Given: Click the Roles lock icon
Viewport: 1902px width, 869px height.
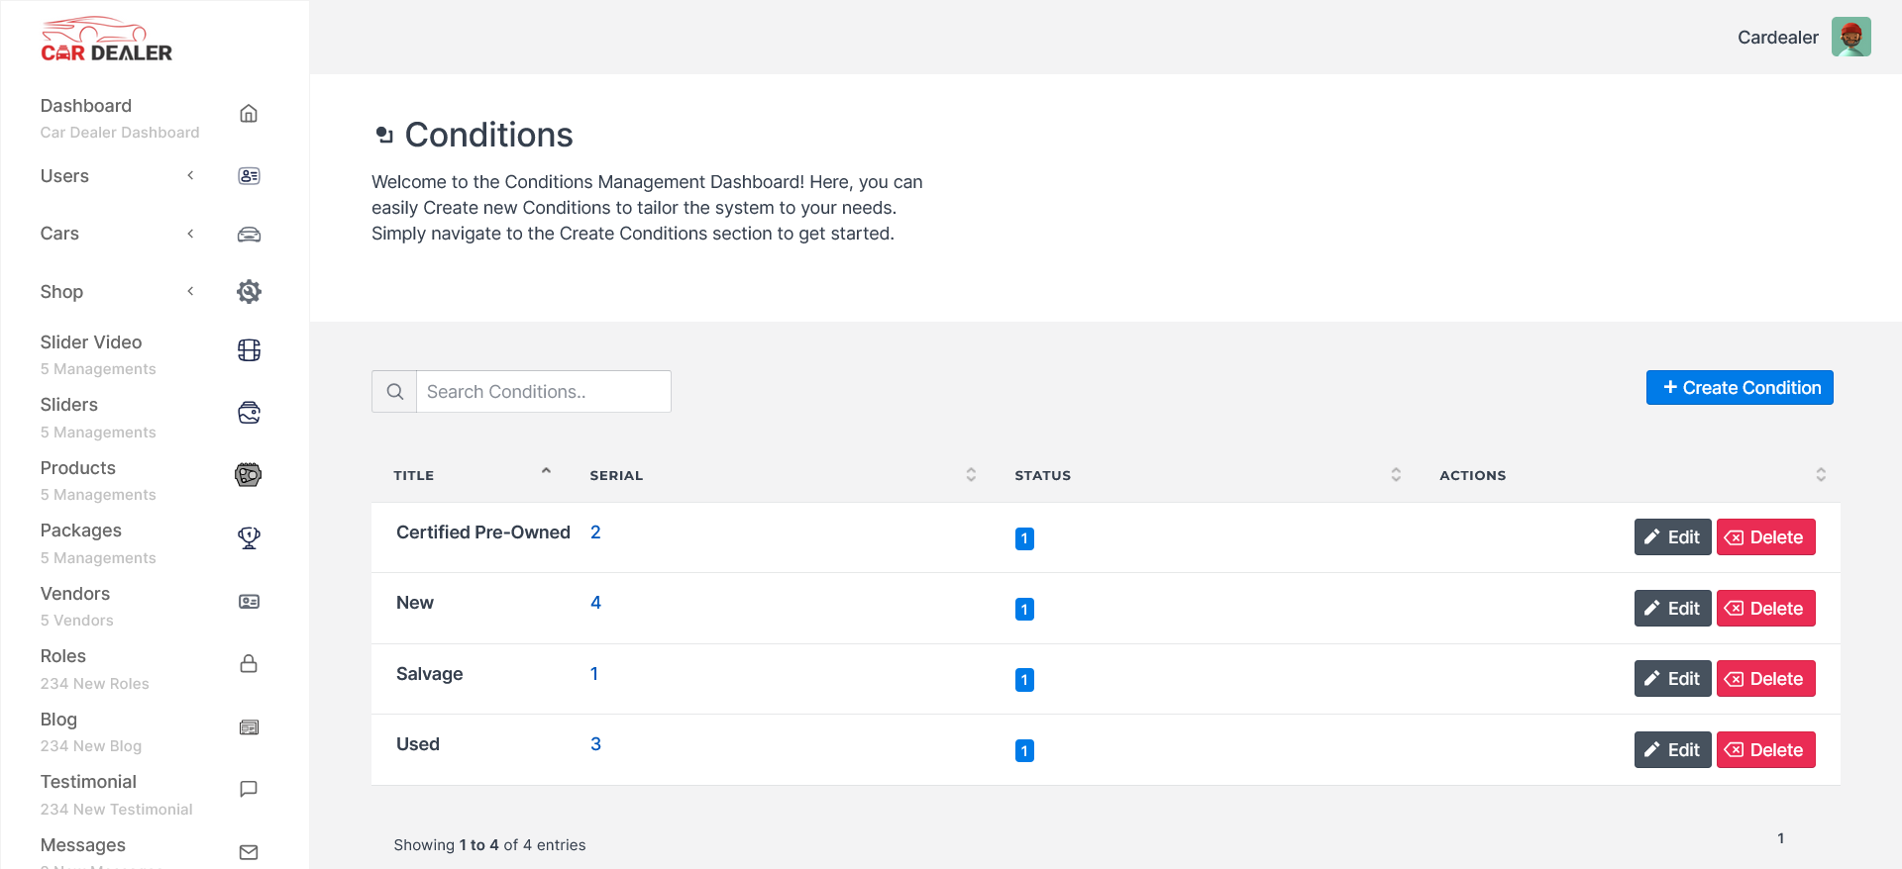Looking at the screenshot, I should point(249,663).
